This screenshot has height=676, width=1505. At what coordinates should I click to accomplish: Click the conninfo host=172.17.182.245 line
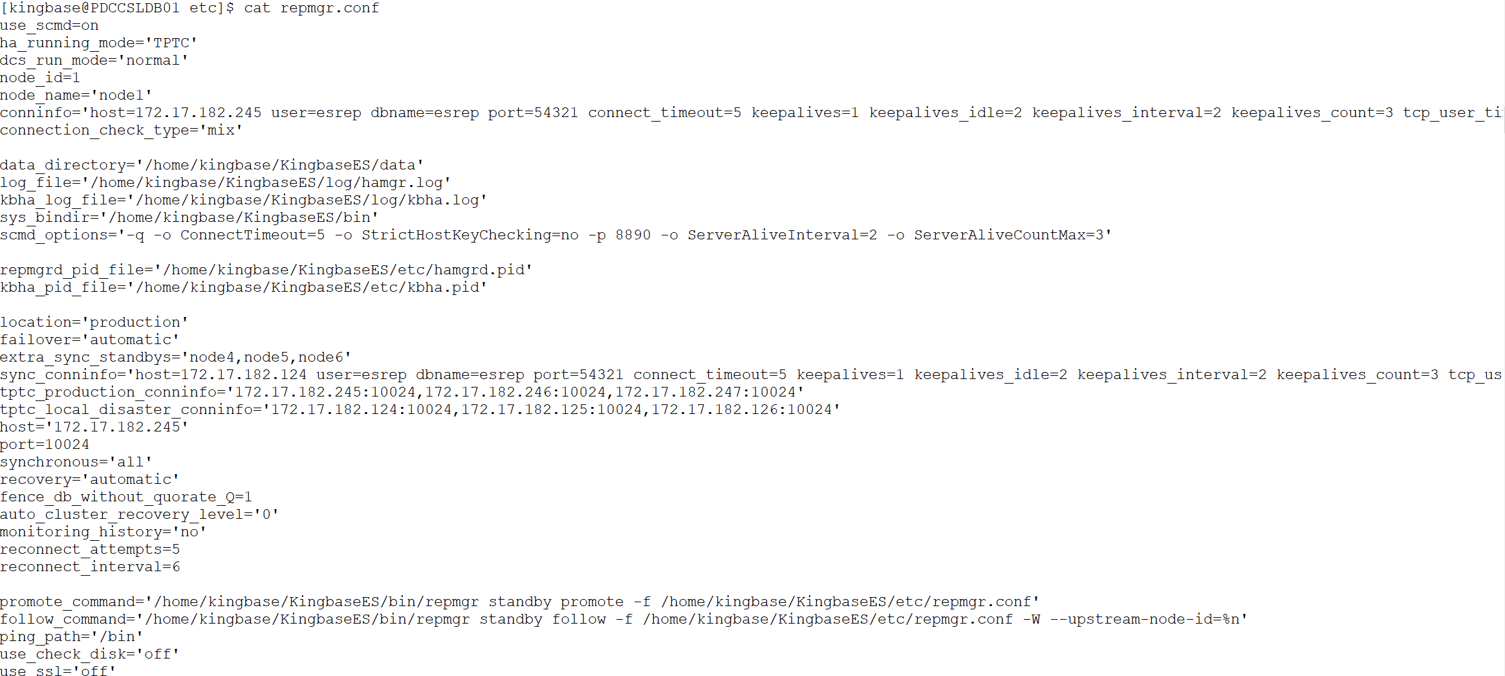(752, 113)
